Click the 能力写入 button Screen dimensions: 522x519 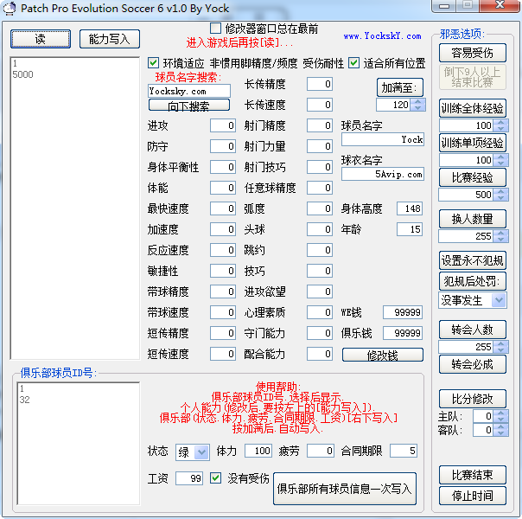109,39
